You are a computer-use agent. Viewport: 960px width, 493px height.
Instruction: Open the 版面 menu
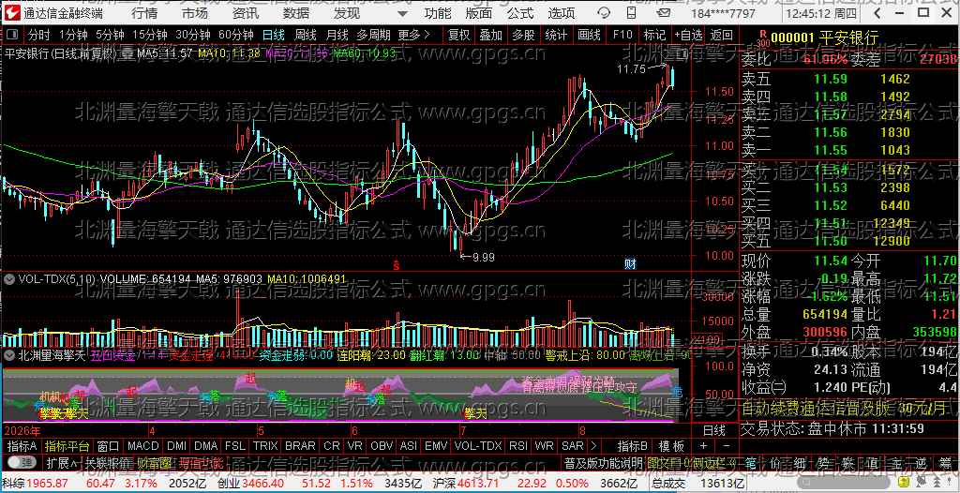pos(478,12)
